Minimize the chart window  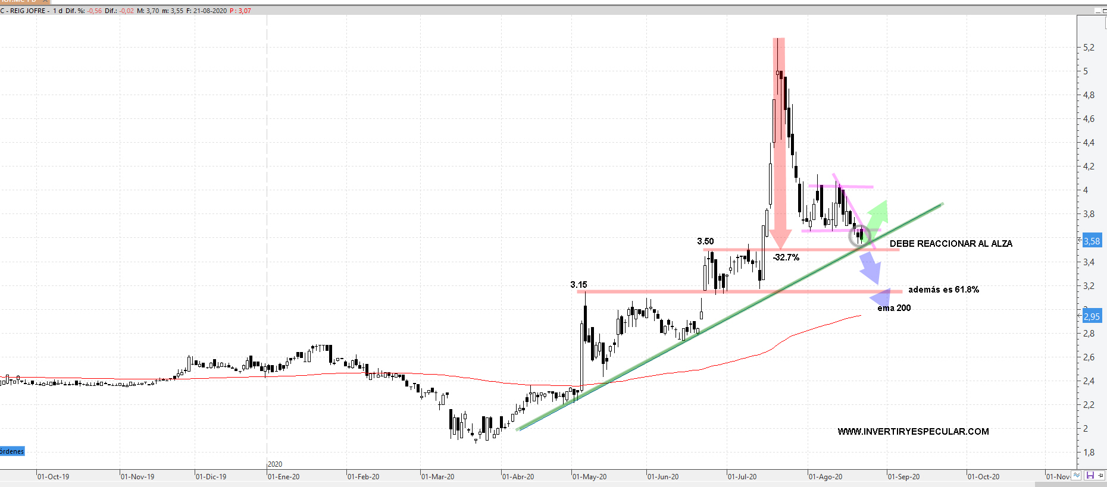point(1099,10)
